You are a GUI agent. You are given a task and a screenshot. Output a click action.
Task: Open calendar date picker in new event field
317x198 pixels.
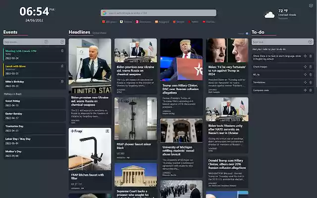(46, 42)
